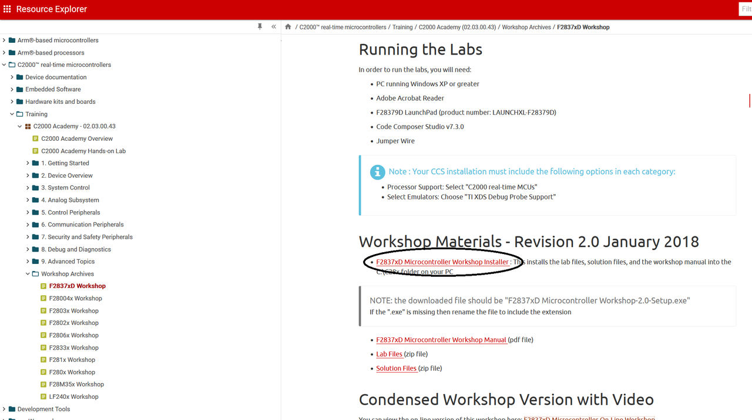Open Workshop Archives breadcrumb
Screen dimensions: 752x420
pyautogui.click(x=526, y=27)
